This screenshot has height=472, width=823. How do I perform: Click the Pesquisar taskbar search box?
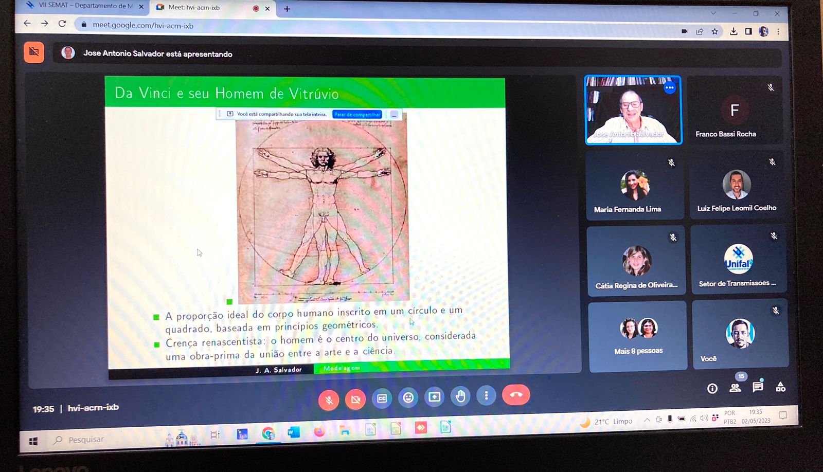100,440
